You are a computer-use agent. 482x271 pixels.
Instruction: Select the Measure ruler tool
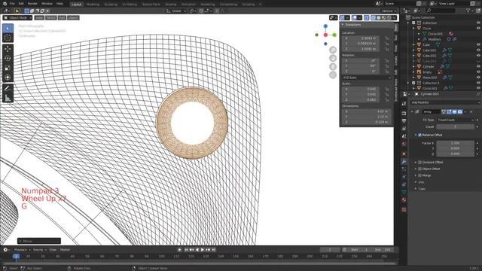click(x=8, y=98)
